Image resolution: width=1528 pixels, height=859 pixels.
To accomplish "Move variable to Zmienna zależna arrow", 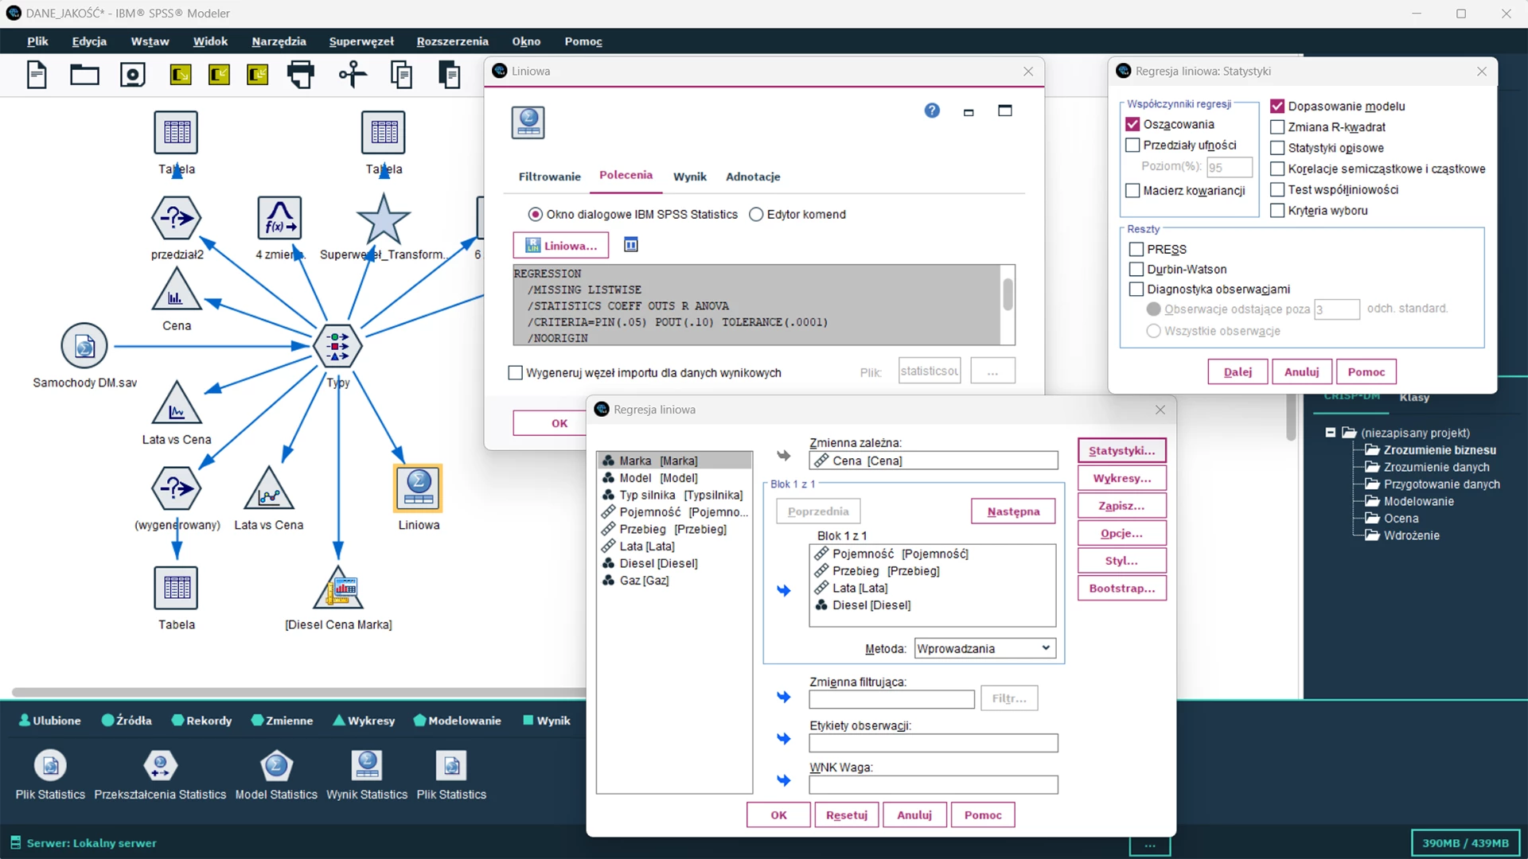I will pyautogui.click(x=784, y=456).
